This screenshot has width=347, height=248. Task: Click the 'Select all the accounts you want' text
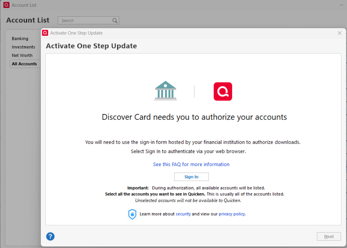(155, 194)
